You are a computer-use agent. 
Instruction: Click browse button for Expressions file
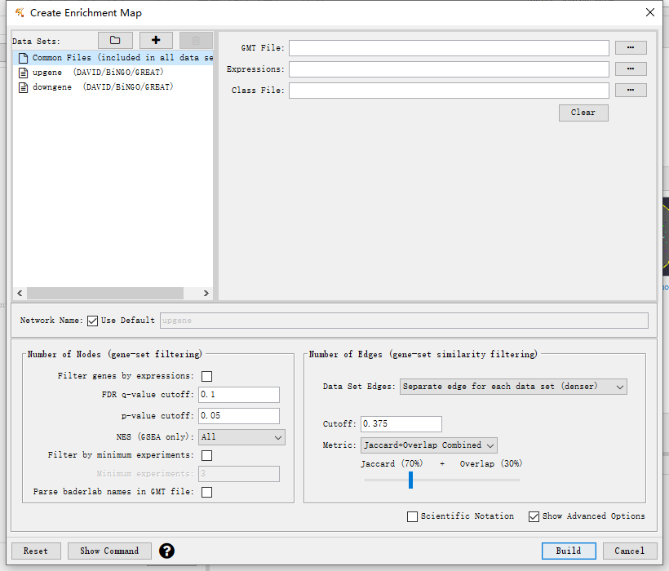point(631,69)
